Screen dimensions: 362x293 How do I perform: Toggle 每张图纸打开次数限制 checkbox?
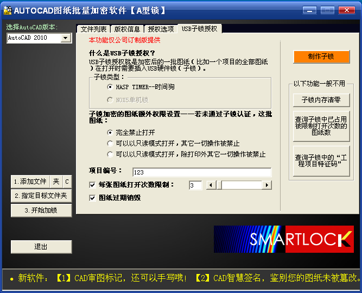point(92,185)
